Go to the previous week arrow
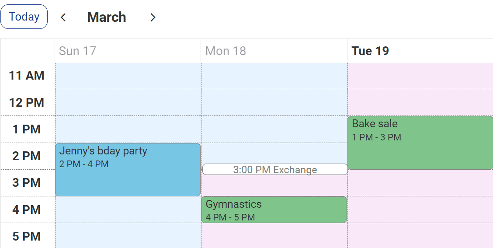The image size is (493, 248). [63, 17]
